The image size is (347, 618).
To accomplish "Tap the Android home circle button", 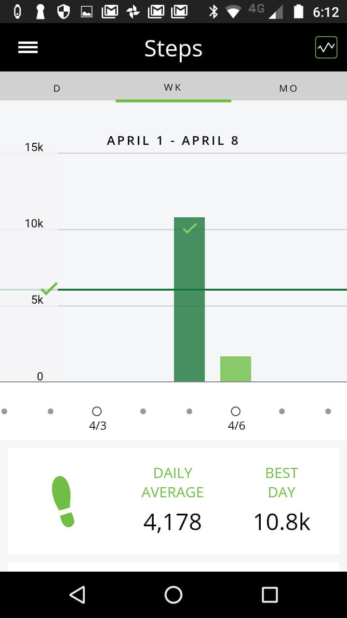I will (173, 595).
